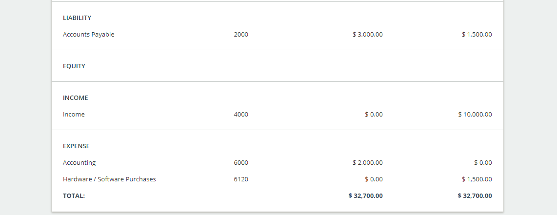Screen dimensions: 557x215
Task: Click the TOTAL: label
Action: pyautogui.click(x=74, y=195)
